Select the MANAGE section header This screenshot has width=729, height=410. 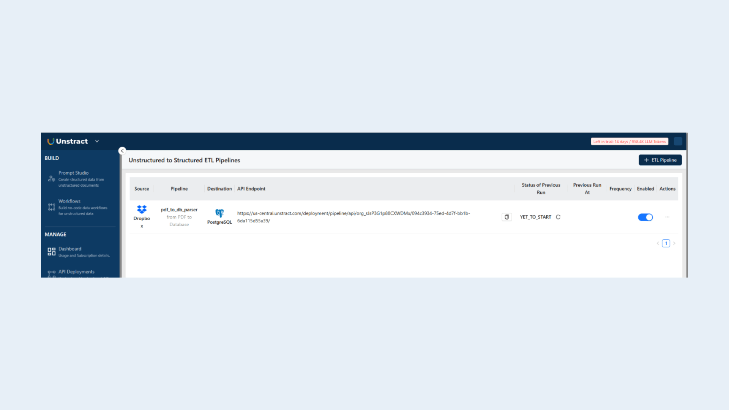(55, 234)
